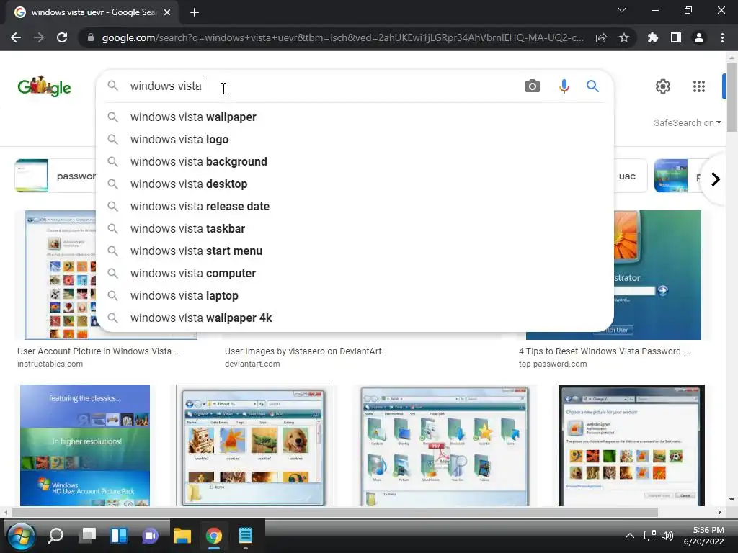Open the Chat taskbar icon

coord(151,536)
